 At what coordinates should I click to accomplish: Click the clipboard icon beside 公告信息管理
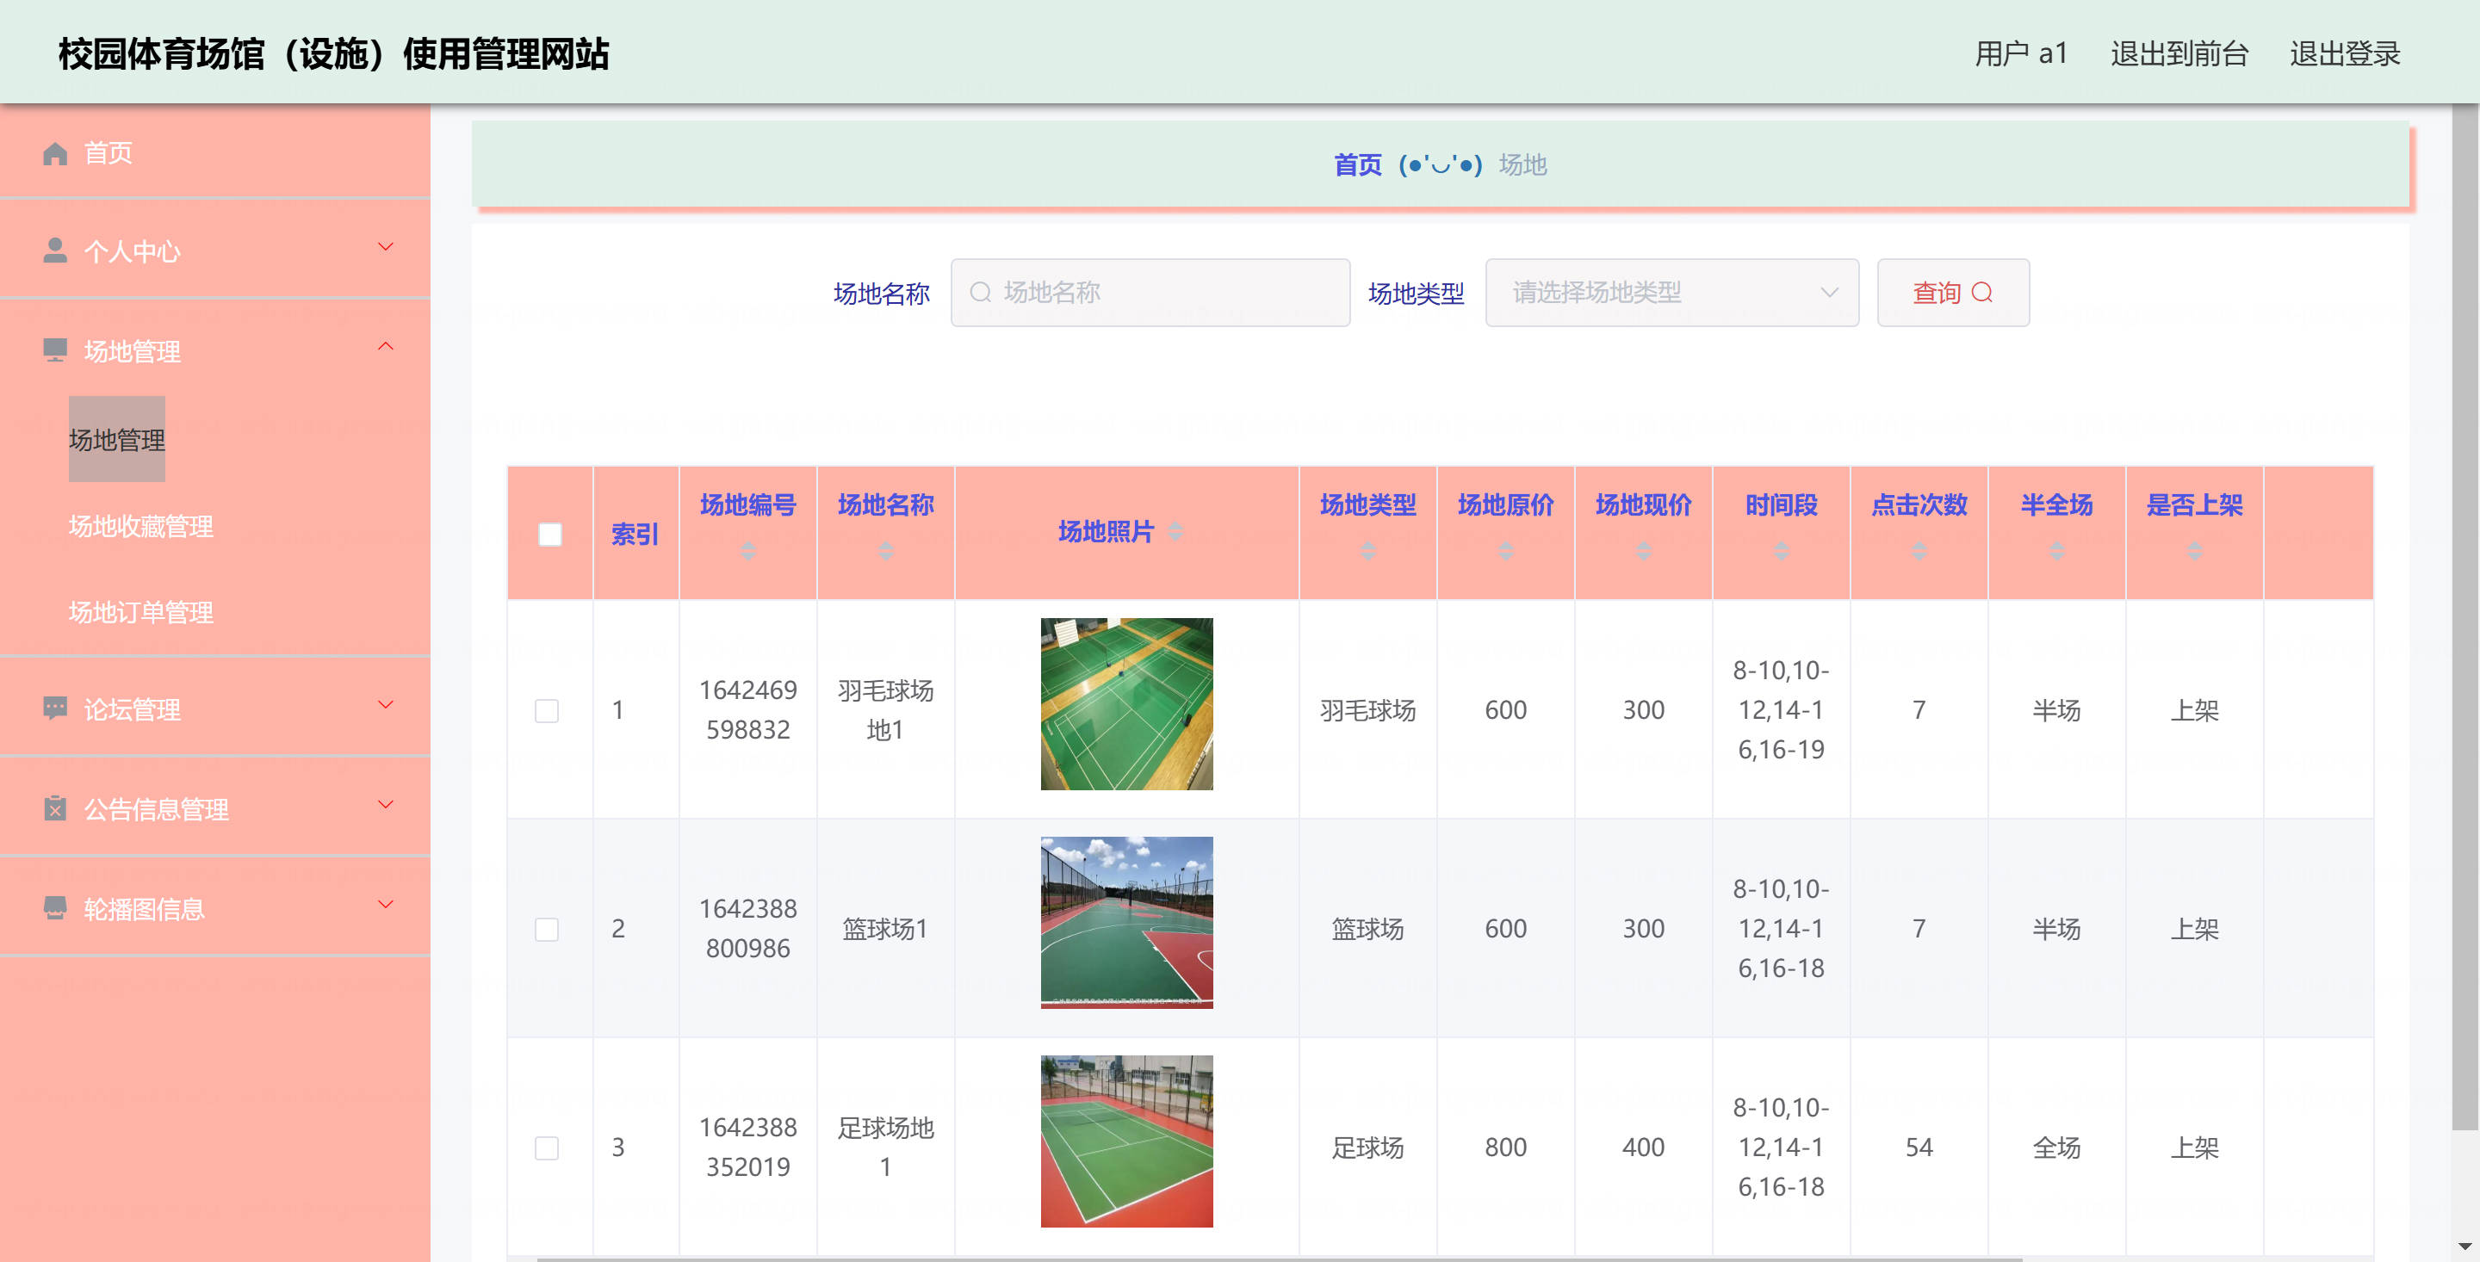click(55, 807)
